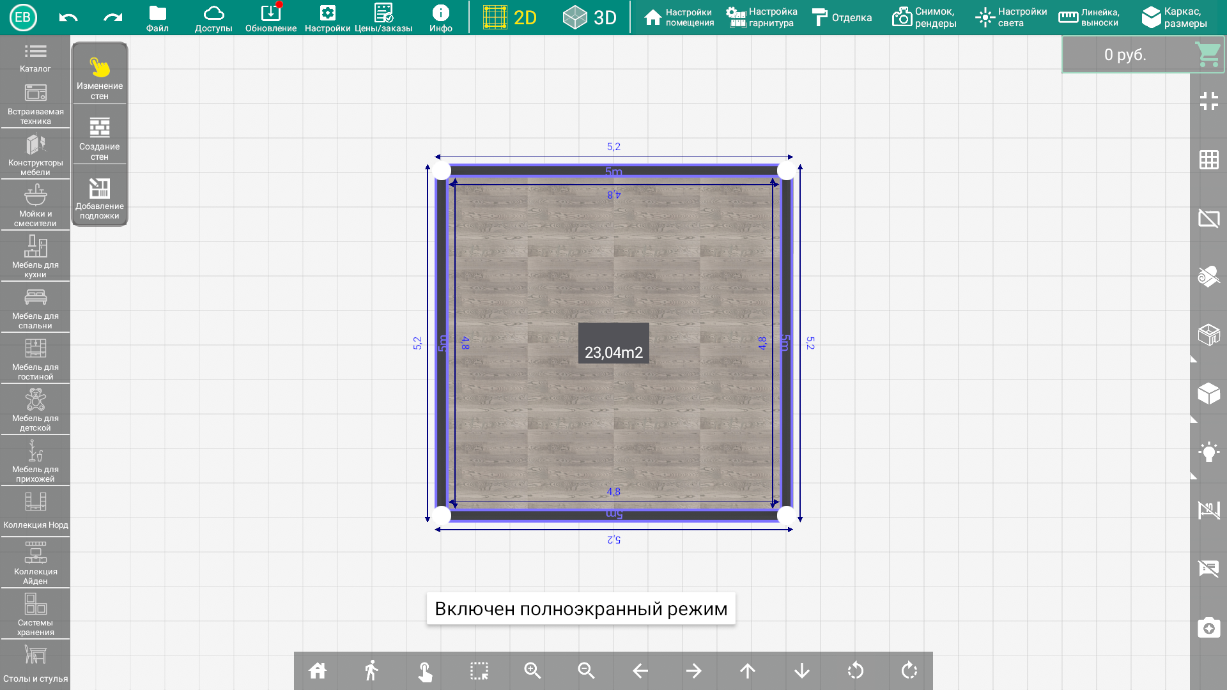Toggle the crossed-out screen icon
This screenshot has width=1227, height=690.
pos(1209,218)
